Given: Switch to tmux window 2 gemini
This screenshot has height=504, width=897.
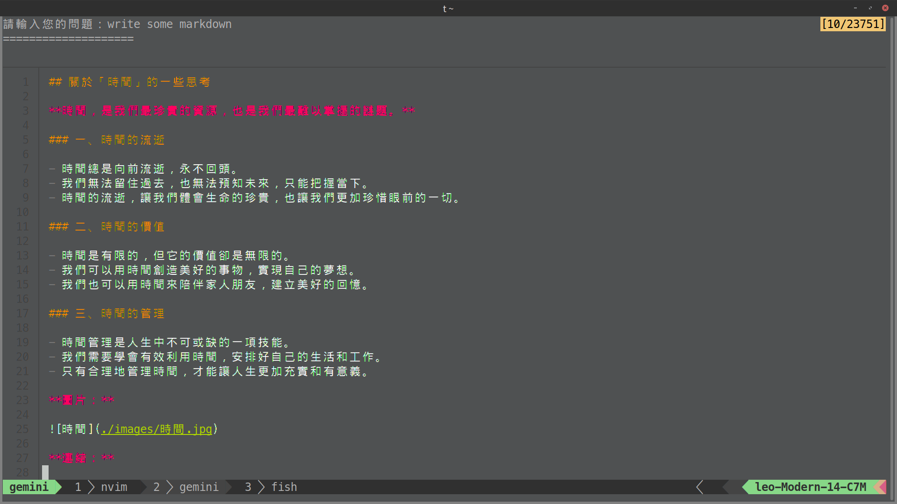Looking at the screenshot, I should pos(186,487).
